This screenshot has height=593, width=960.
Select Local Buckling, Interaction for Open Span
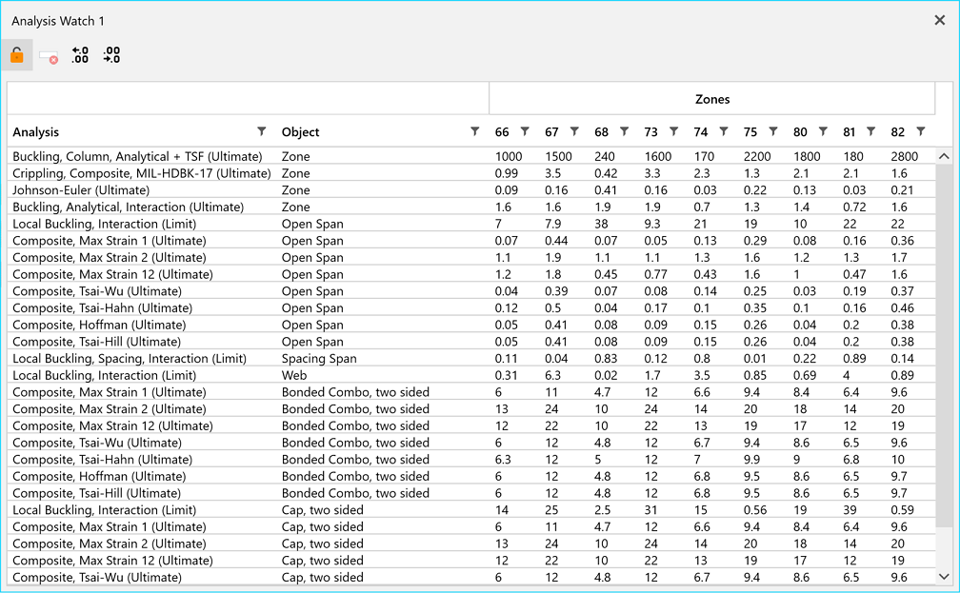[470, 224]
